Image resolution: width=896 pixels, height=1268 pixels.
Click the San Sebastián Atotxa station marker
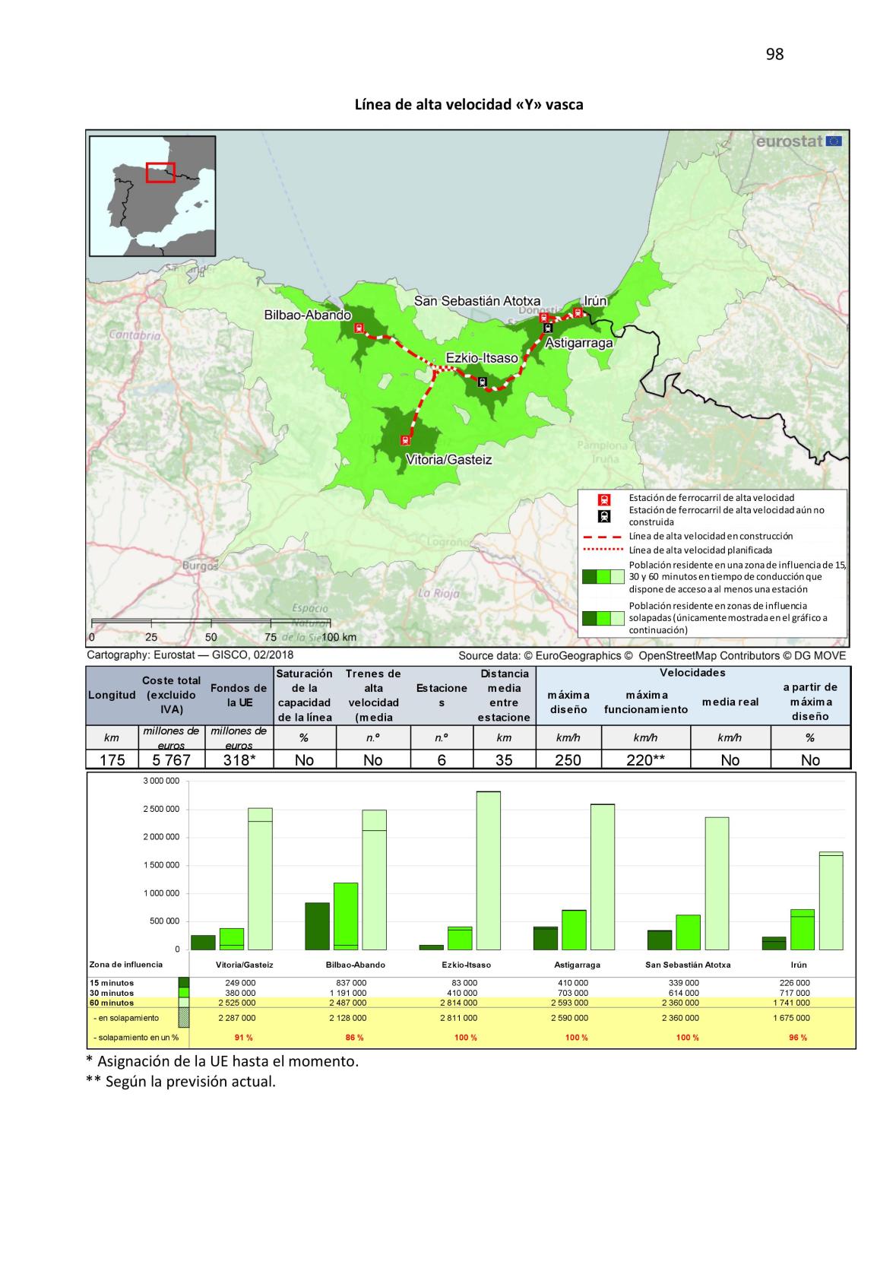pyautogui.click(x=544, y=318)
